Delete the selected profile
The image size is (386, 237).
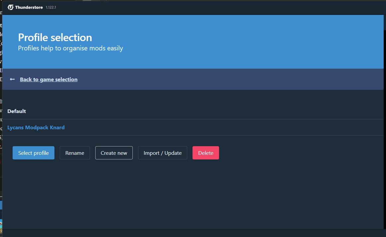pos(206,153)
